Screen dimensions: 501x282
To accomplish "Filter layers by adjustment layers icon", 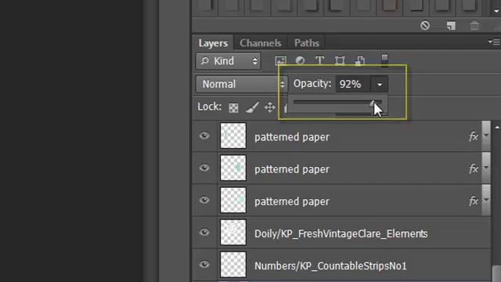I will [x=300, y=60].
